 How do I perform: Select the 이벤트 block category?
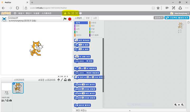[96, 23]
